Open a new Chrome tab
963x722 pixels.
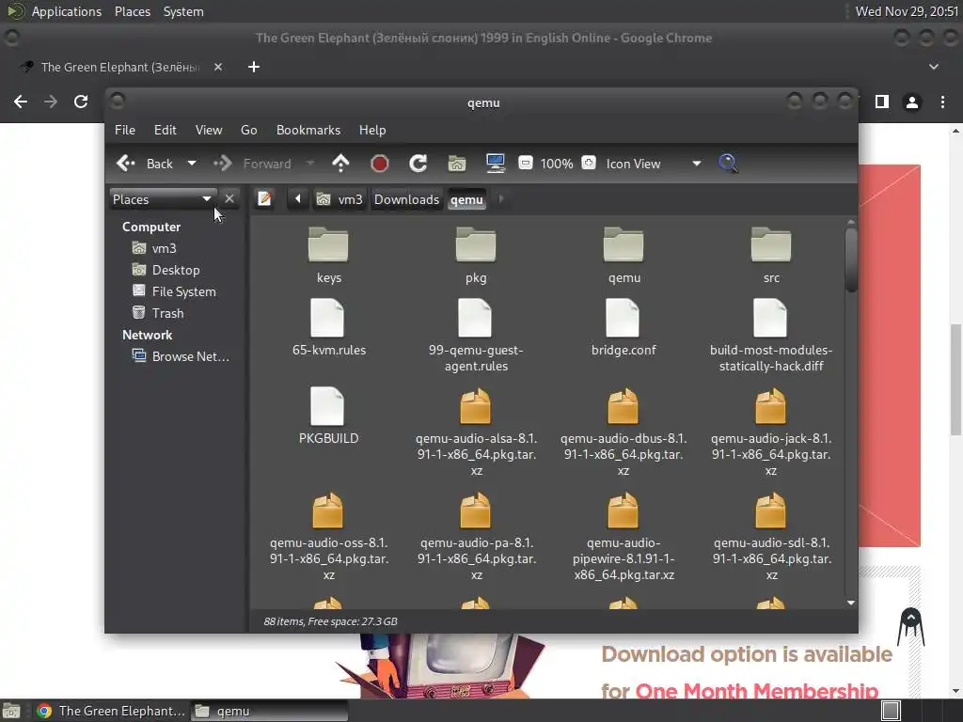pos(254,67)
